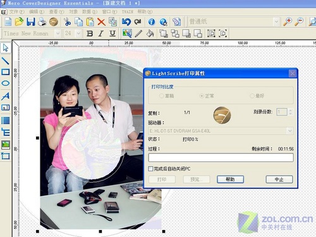Image resolution: width=316 pixels, height=237 pixels.
Task: Open the View menu
Action: click(x=56, y=12)
